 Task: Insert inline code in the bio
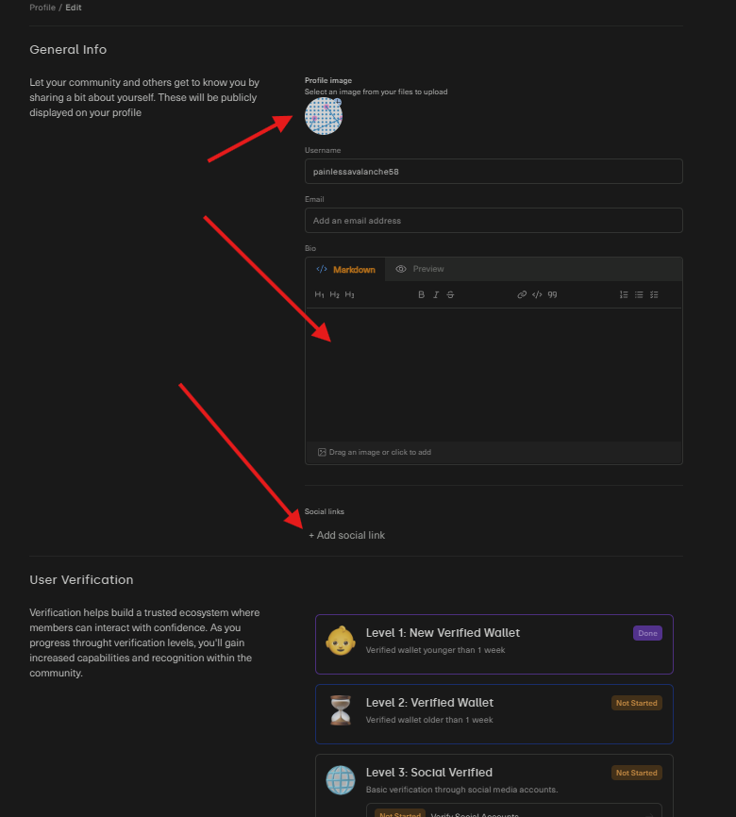coord(537,295)
